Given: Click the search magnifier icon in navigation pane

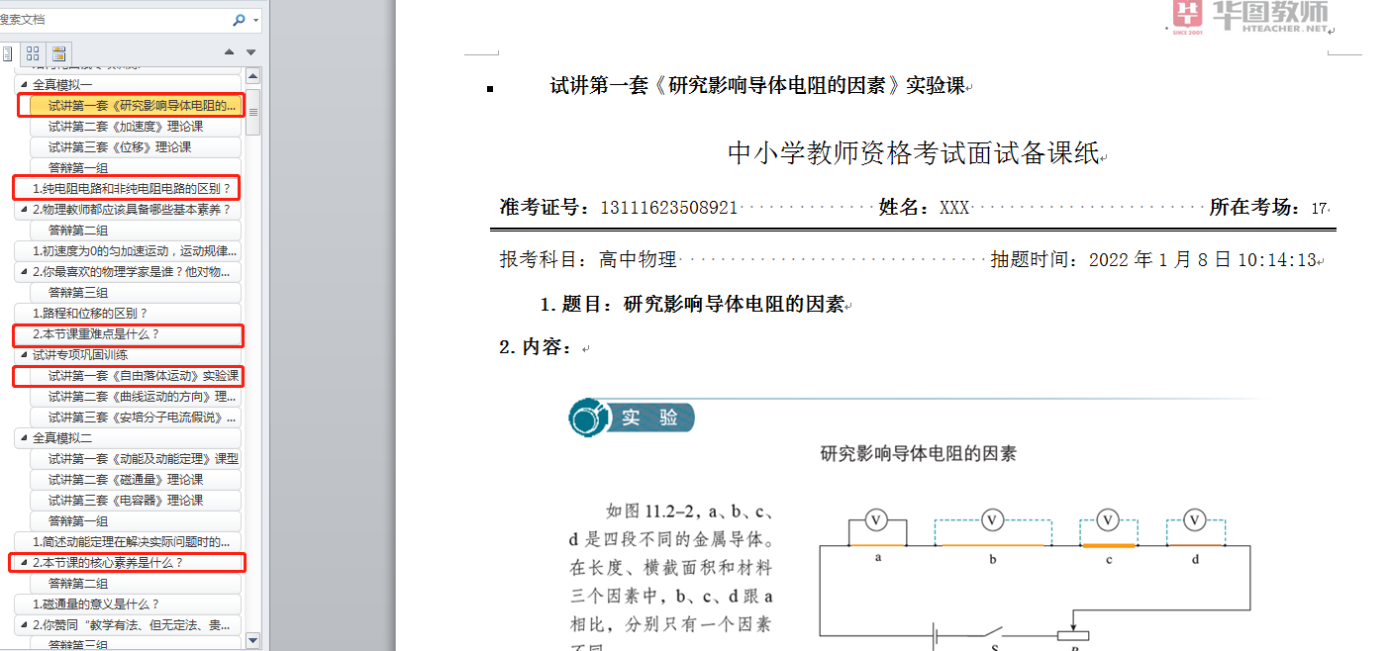Looking at the screenshot, I should point(239,20).
